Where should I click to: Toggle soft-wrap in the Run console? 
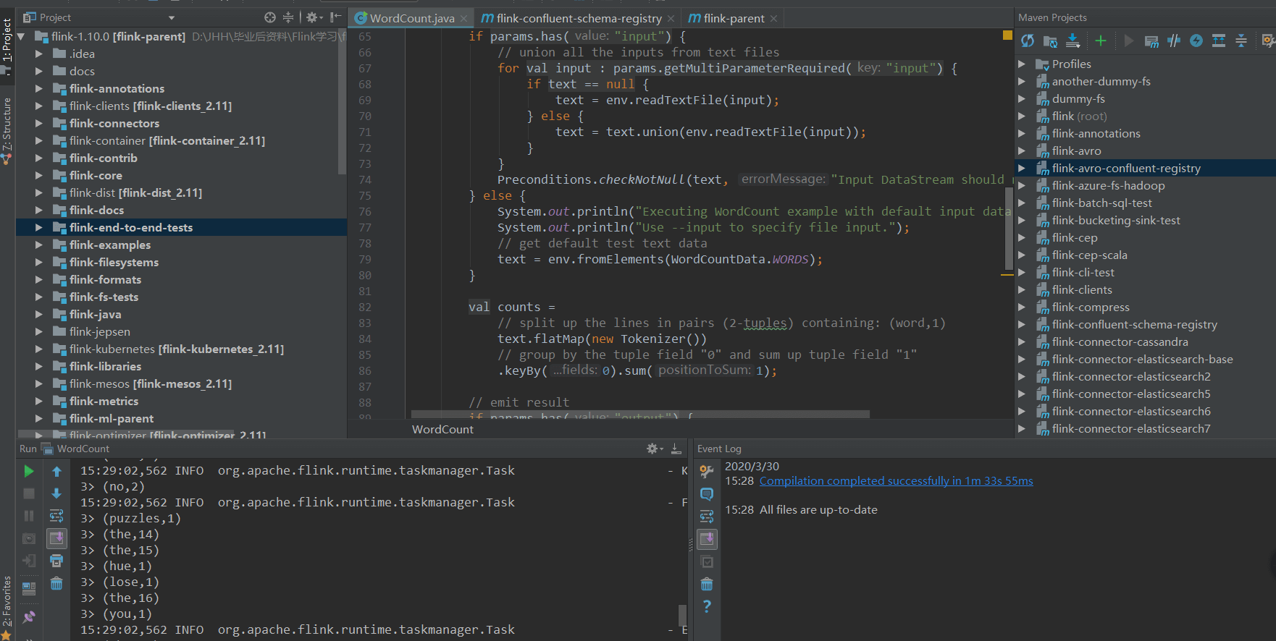point(56,516)
